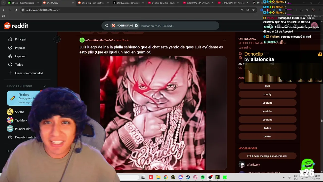Open Spotify from the taskbar

[x=203, y=177]
